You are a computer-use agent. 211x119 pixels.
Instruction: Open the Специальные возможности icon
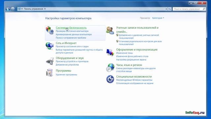[x=110, y=79]
